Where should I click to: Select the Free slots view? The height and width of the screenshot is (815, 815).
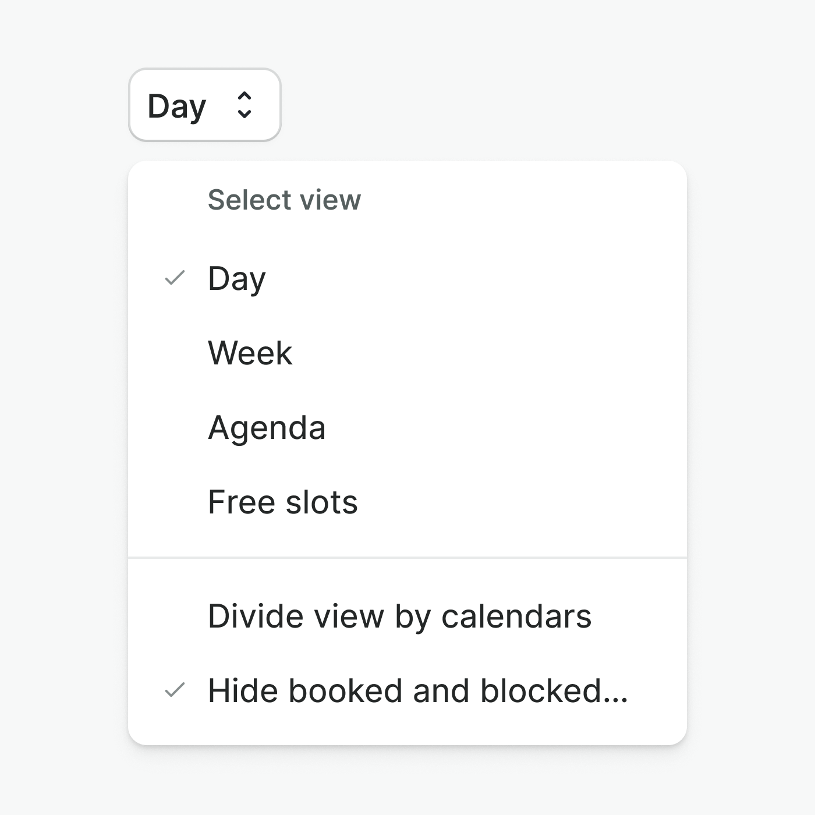[283, 502]
